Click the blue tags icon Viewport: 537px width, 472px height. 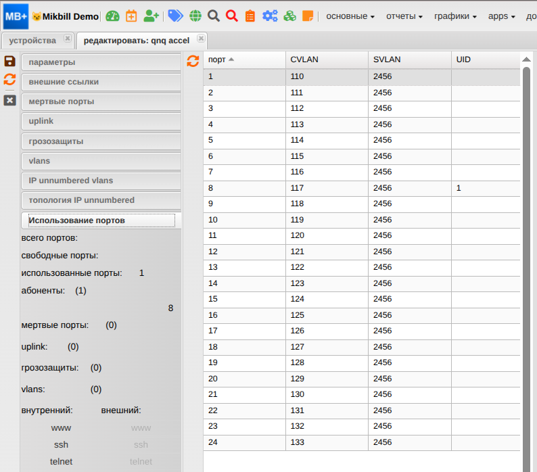[x=175, y=16]
